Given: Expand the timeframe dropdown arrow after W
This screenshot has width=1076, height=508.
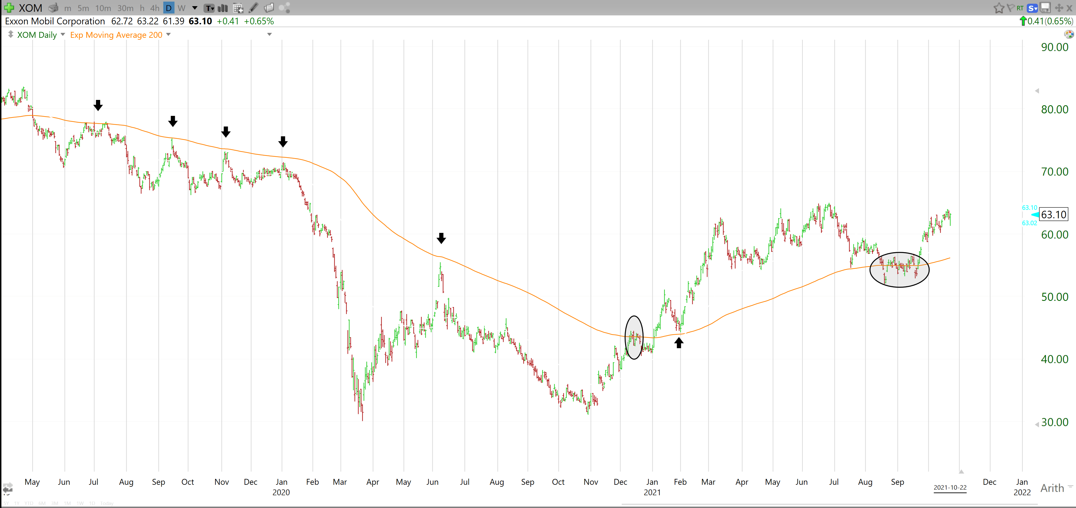Looking at the screenshot, I should [195, 8].
